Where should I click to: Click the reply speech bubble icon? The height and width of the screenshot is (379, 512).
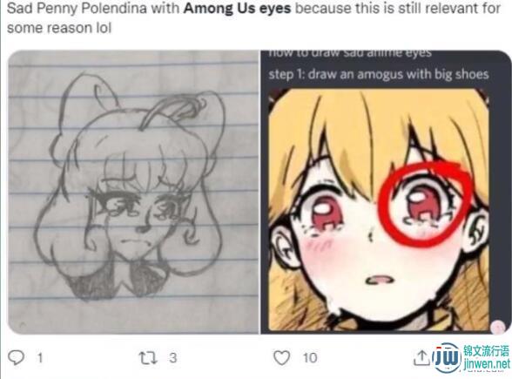[x=16, y=358]
